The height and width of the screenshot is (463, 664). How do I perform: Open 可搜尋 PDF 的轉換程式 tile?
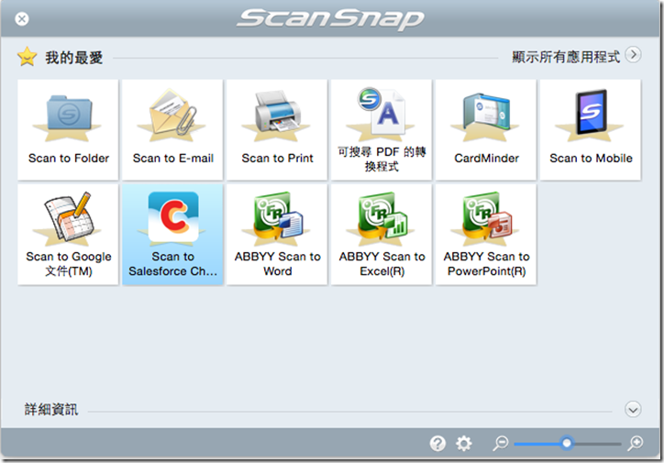point(382,129)
